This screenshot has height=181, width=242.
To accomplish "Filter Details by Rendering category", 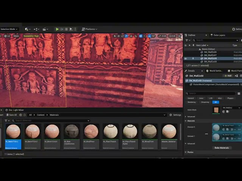I will pyautogui.click(x=192, y=102).
